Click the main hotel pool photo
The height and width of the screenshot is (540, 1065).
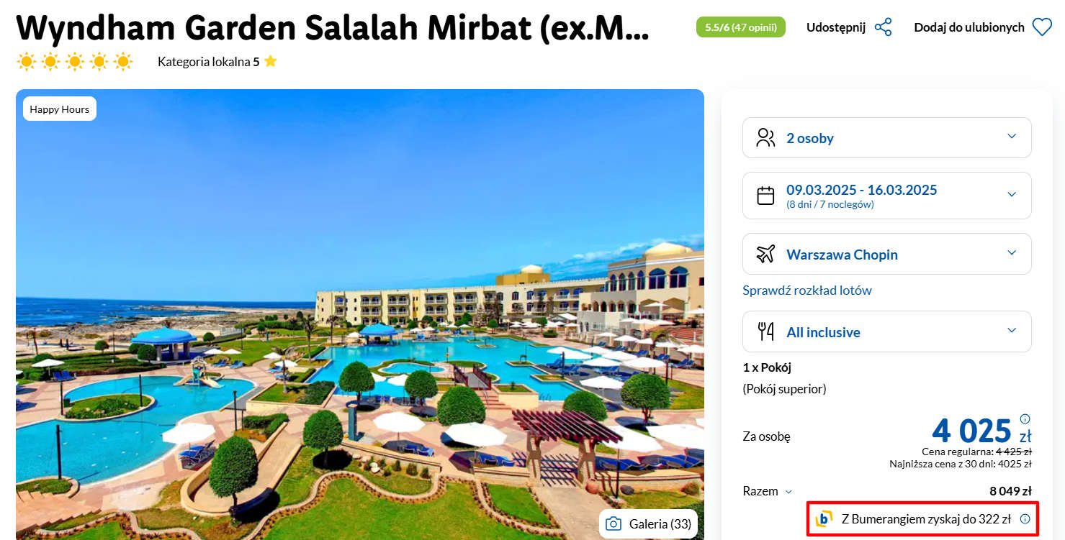[x=360, y=314]
